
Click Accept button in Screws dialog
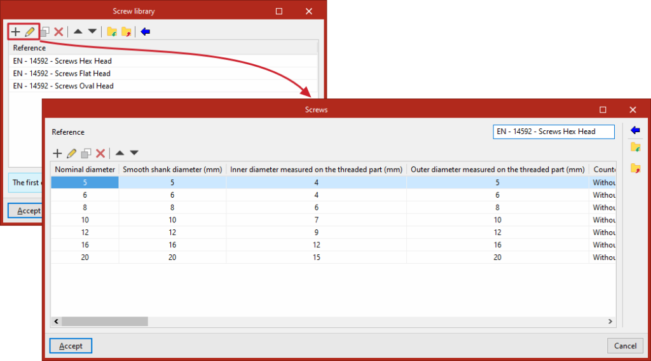[71, 346]
